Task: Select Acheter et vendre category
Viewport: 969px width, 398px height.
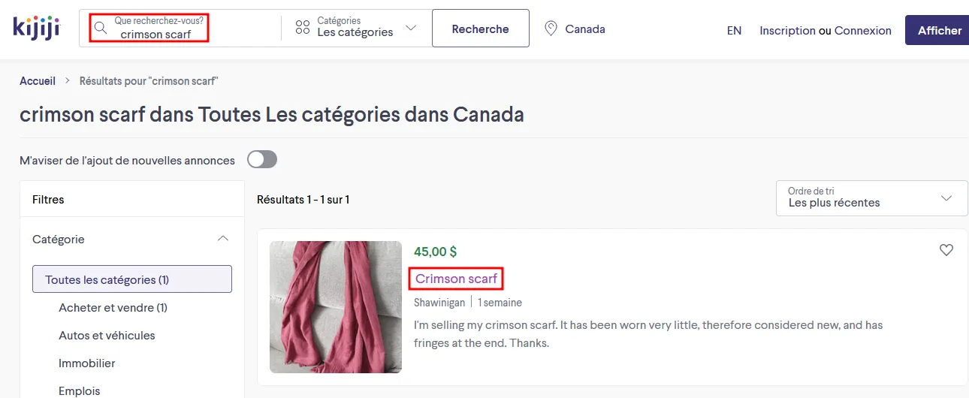Action: click(x=113, y=307)
